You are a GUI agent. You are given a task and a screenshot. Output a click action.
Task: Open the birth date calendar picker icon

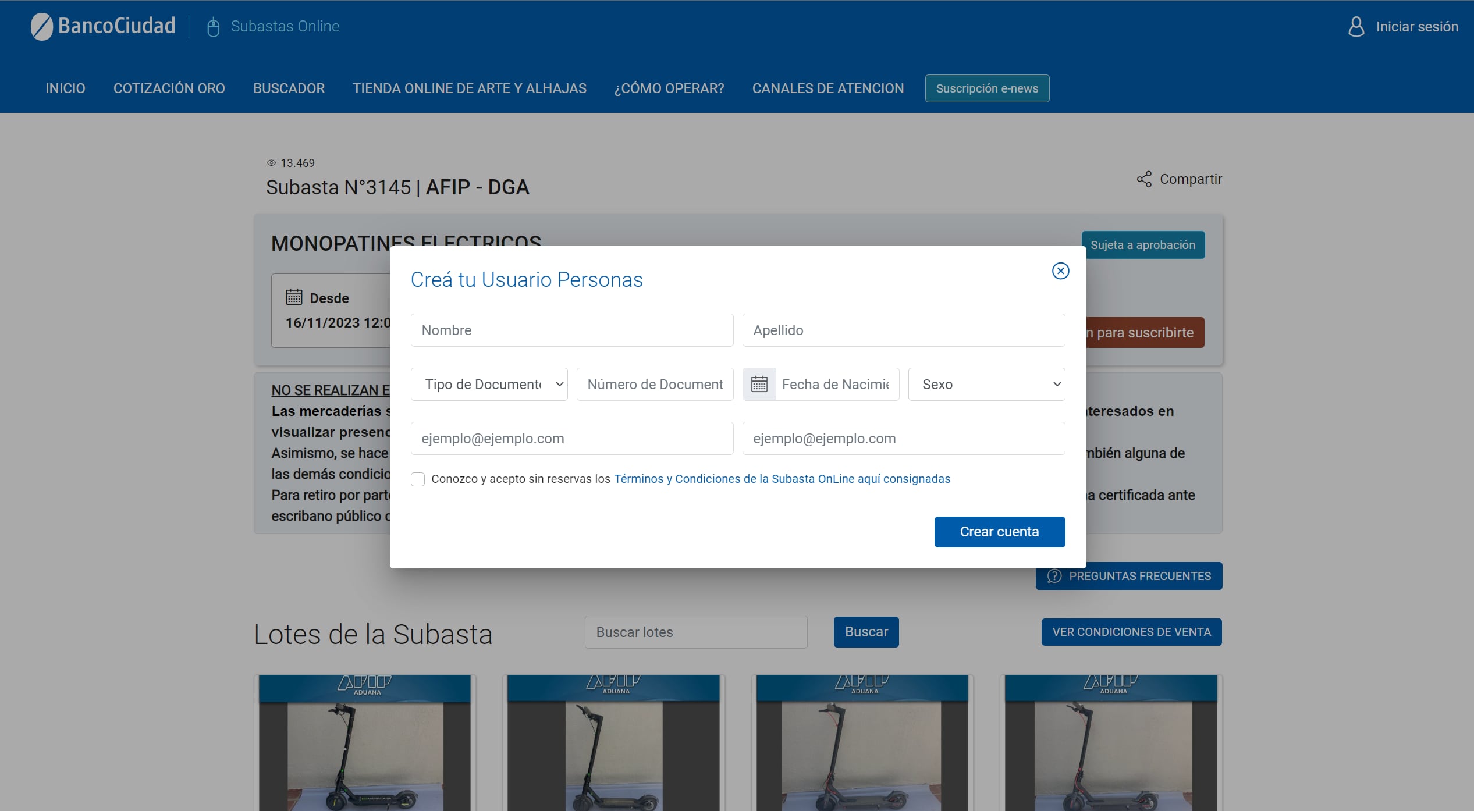[759, 384]
